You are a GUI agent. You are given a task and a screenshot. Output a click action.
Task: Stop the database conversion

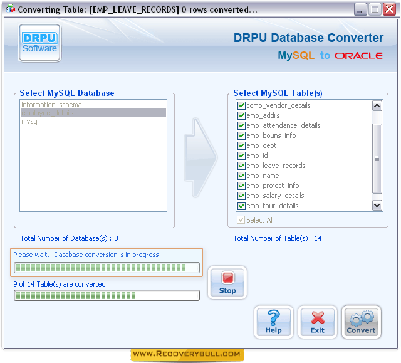point(227,282)
